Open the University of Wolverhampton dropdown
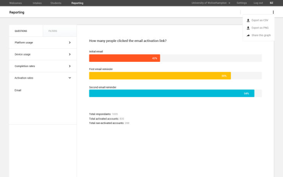The width and height of the screenshot is (283, 177). point(211,3)
